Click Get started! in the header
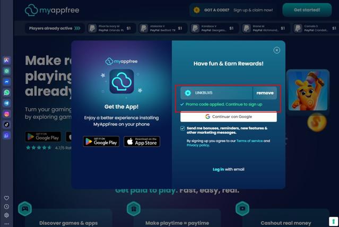Viewport: 339px width, 227px height. (307, 10)
